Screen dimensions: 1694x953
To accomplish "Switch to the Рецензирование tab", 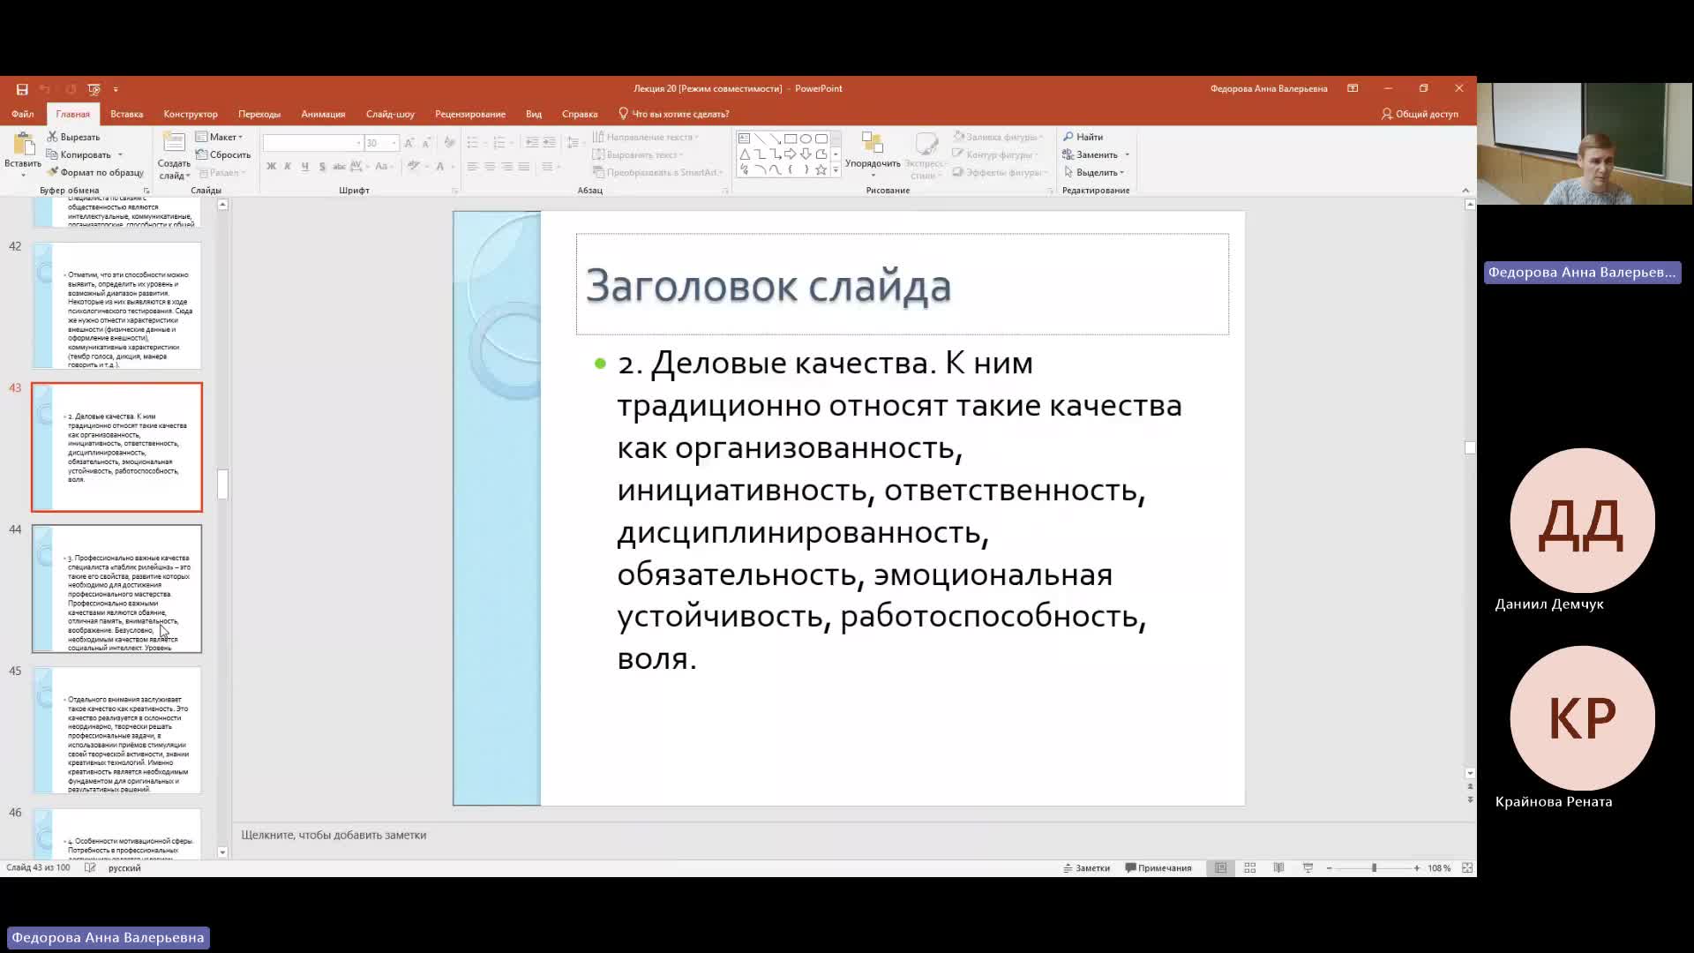I will (470, 114).
